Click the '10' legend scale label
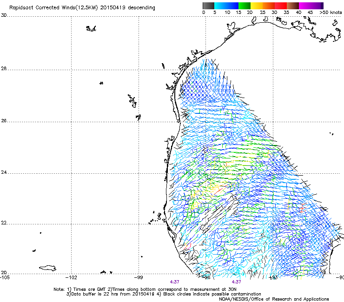This screenshot has height=302, width=344. 227,13
